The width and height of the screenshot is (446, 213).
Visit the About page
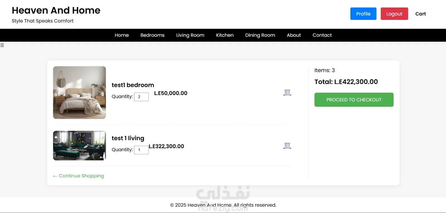(x=294, y=35)
